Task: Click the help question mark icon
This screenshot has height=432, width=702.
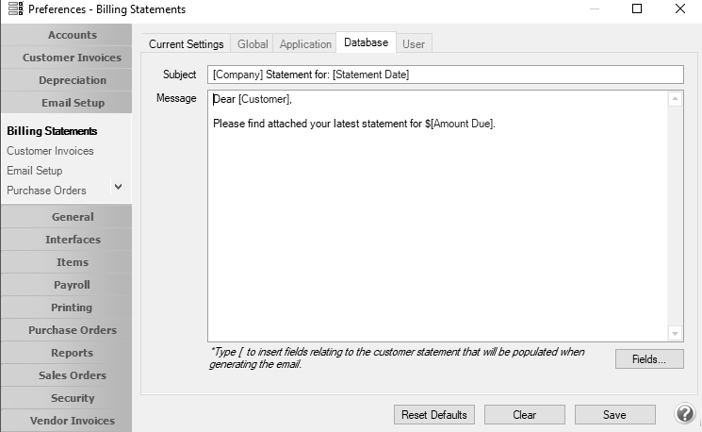Action: pos(685,414)
